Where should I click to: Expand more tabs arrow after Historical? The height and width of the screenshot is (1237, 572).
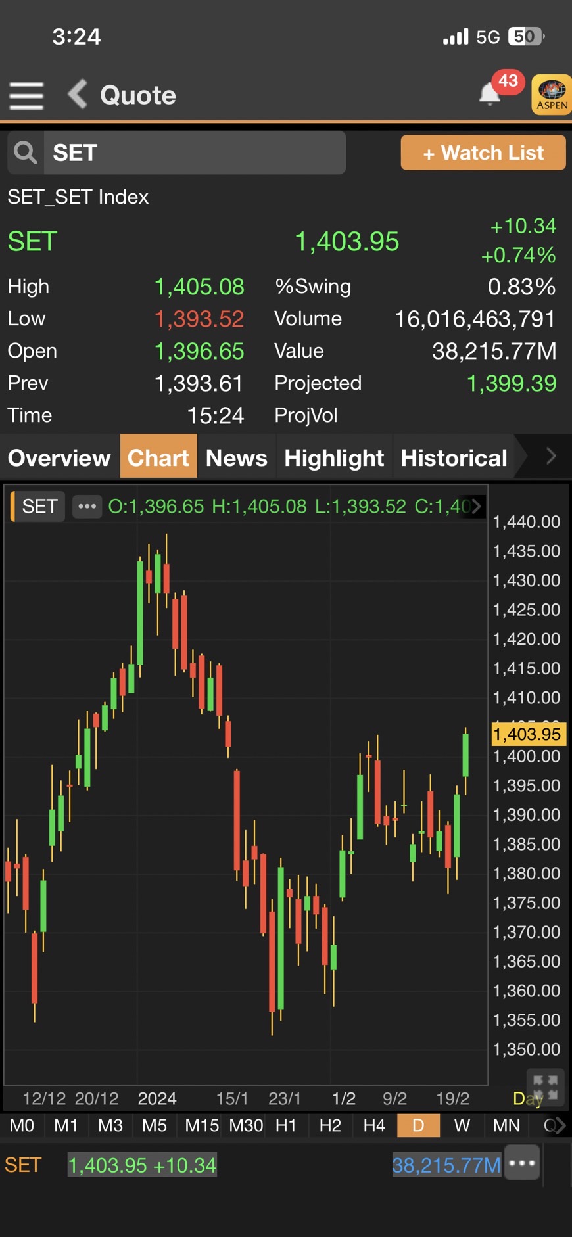551,456
